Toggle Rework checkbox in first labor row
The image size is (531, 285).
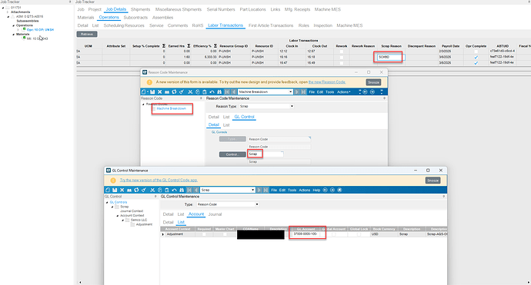point(342,51)
